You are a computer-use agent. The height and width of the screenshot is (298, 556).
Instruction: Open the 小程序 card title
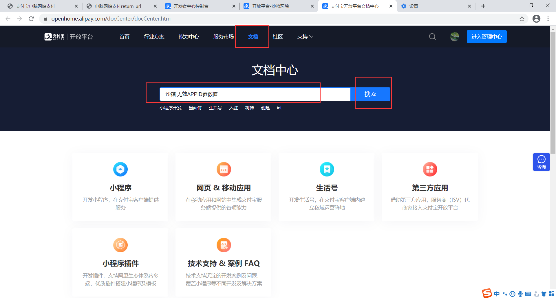click(x=120, y=188)
